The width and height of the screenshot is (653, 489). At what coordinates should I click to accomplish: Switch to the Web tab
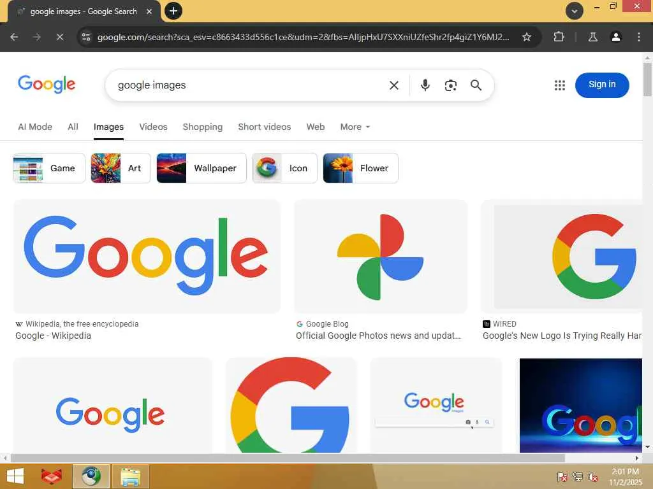pos(316,127)
